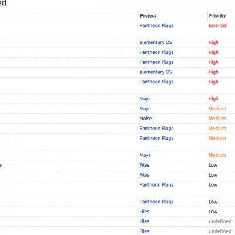Select the red Essential priority label
The image size is (235, 235).
tap(218, 25)
